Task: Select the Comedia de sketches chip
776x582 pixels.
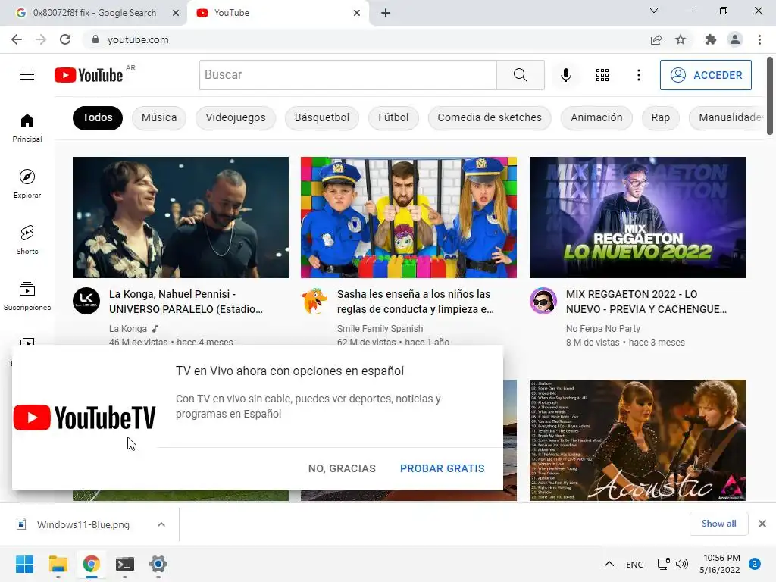Action: 490,117
